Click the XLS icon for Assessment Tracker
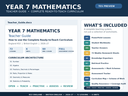 (x=87, y=73)
